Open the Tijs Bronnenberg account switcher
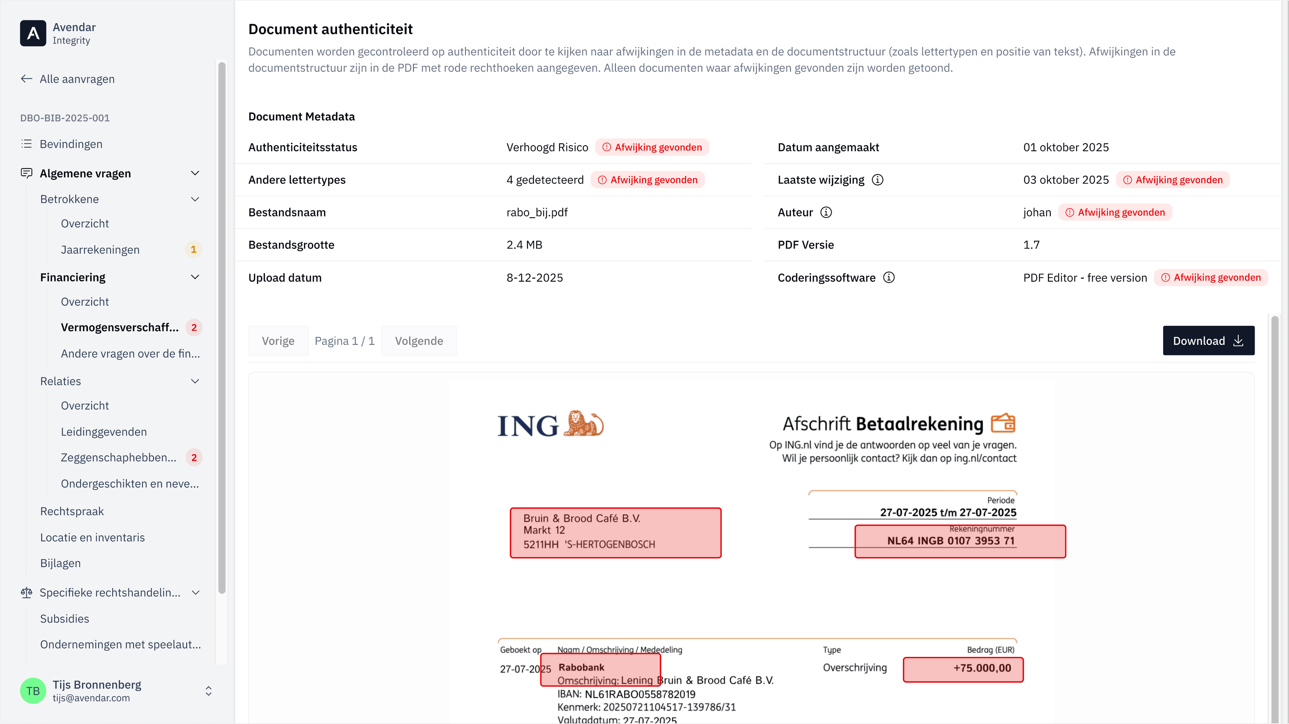 tap(209, 690)
